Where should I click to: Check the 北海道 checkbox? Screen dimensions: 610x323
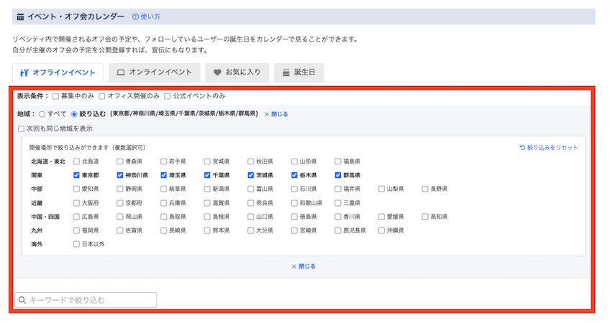pos(76,161)
